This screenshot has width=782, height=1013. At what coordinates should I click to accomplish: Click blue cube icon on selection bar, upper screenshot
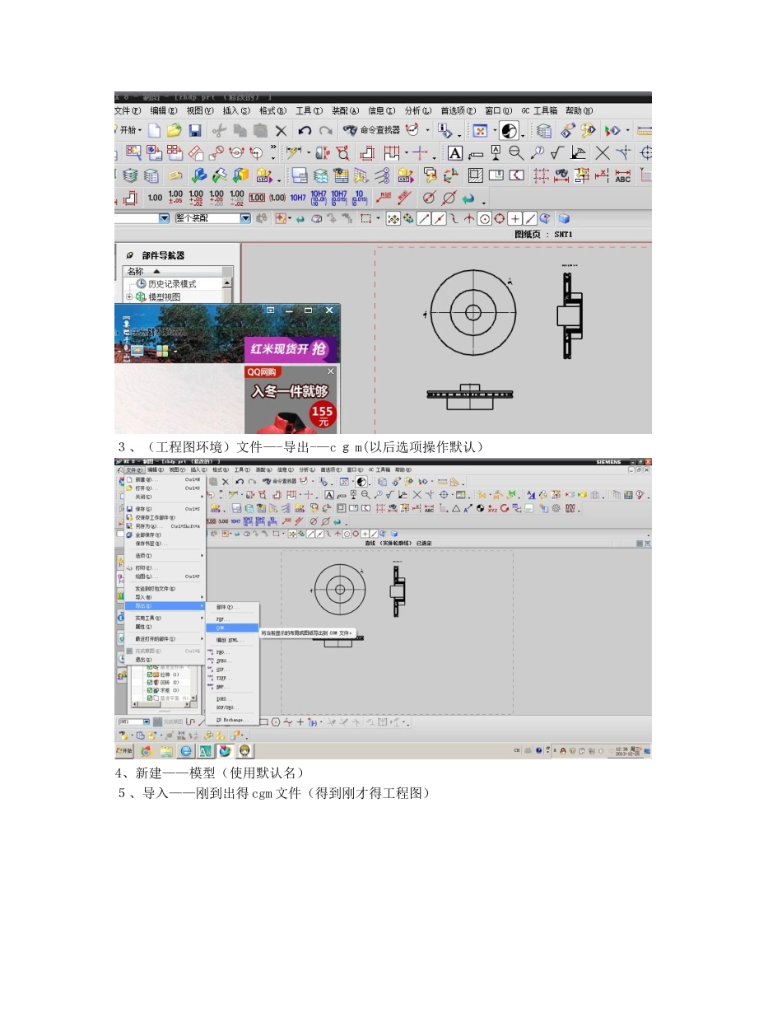(x=564, y=218)
